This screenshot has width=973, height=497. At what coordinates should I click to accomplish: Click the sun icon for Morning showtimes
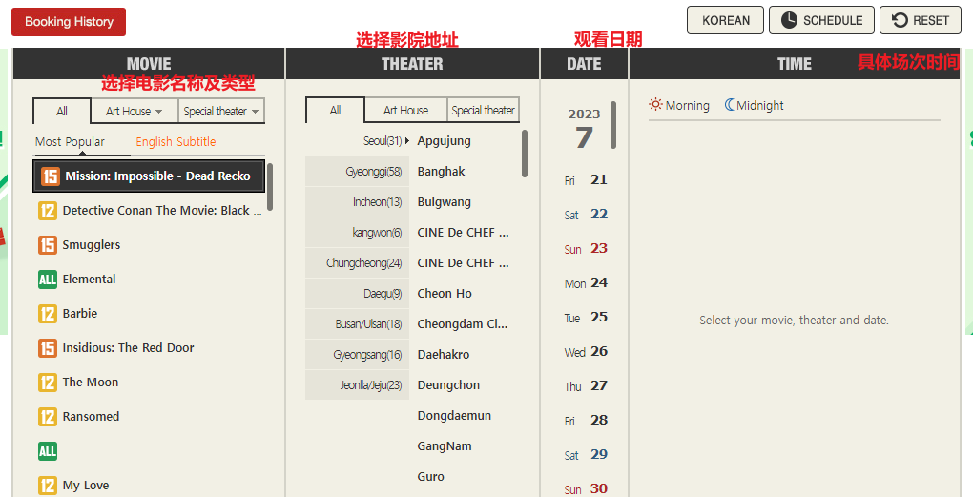656,105
